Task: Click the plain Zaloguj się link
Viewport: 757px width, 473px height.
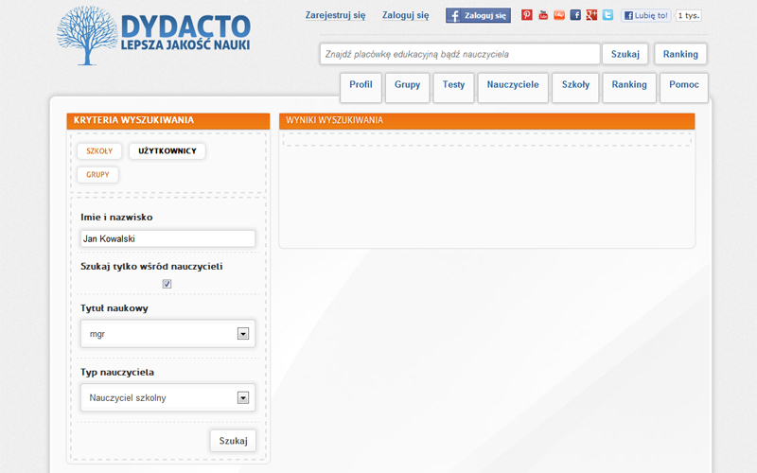Action: coord(406,15)
